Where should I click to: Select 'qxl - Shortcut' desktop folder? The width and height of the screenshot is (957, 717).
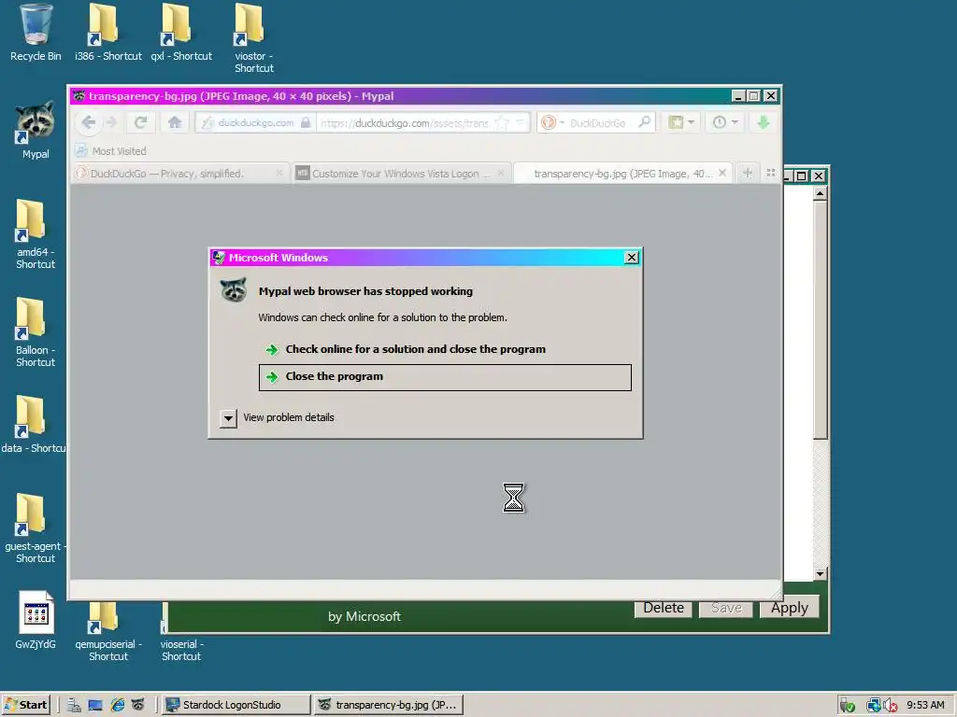pos(181,33)
